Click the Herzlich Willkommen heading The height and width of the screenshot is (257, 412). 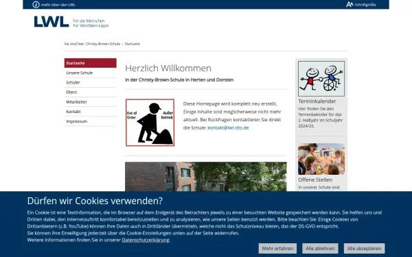(x=168, y=68)
